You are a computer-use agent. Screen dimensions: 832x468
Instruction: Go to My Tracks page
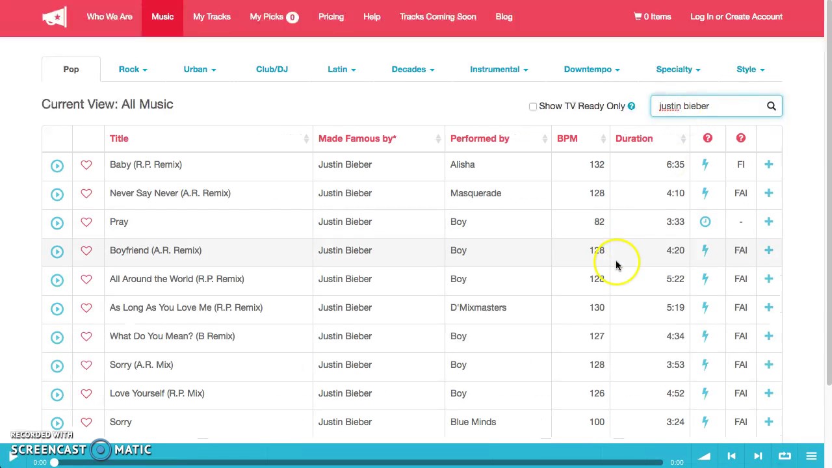[x=211, y=17]
